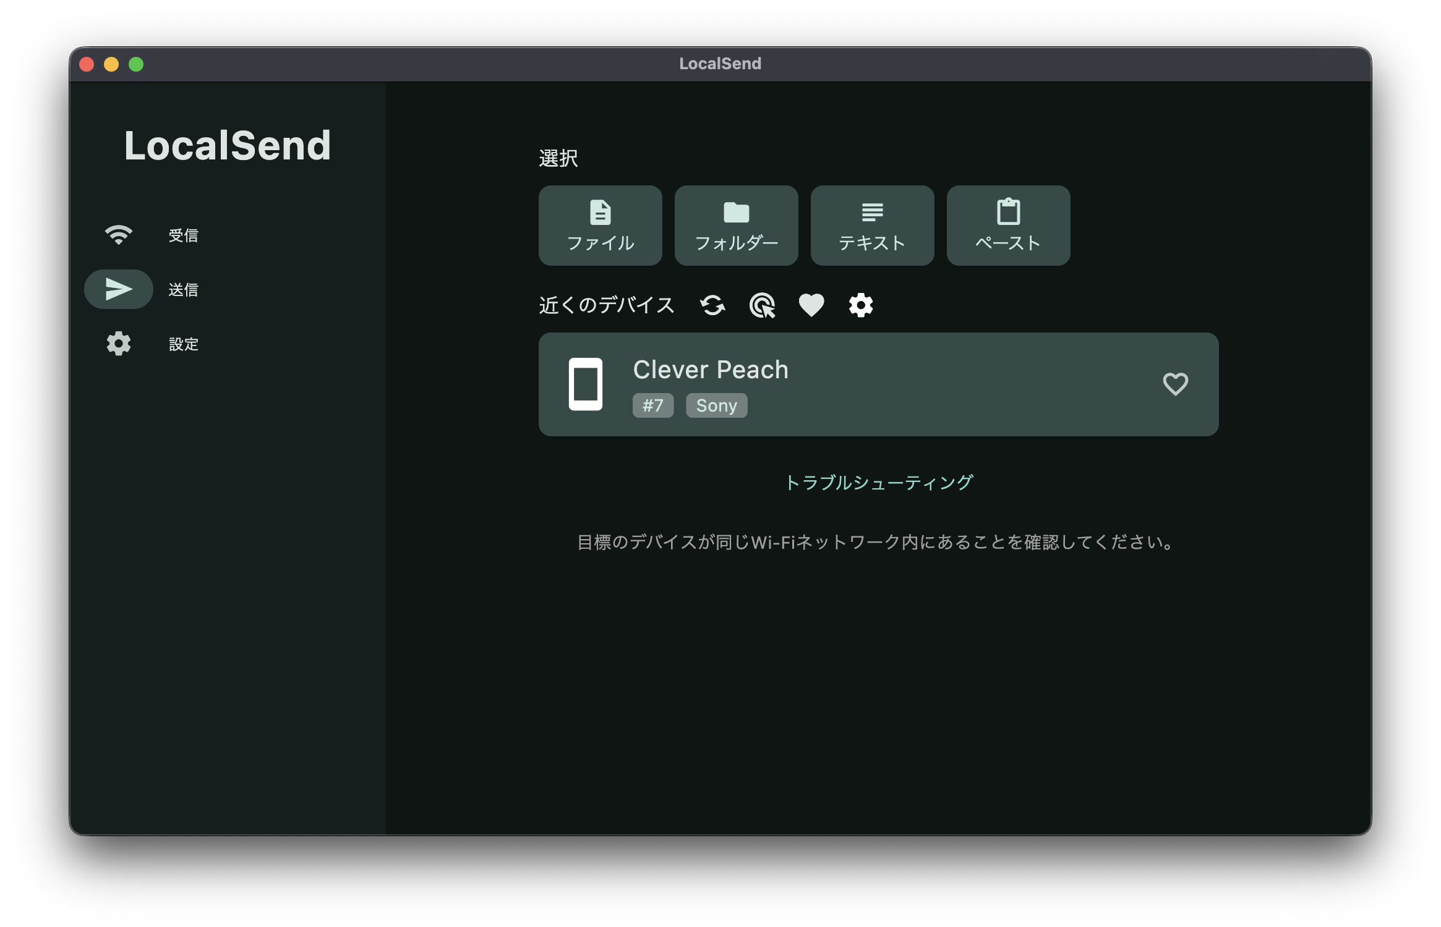Select the ファイル button
Viewport: 1441px width, 927px height.
click(600, 226)
